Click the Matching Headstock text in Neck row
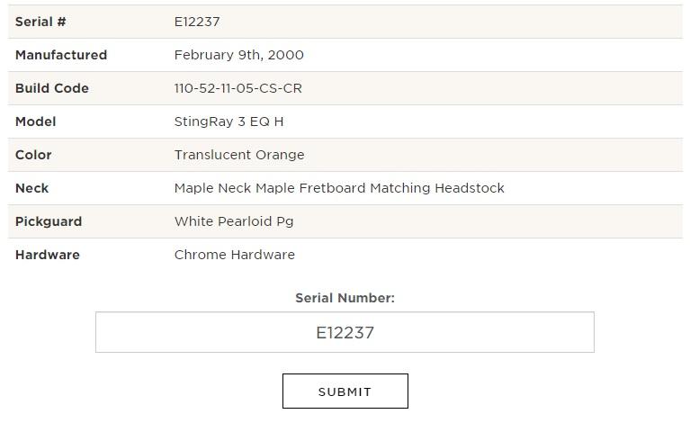The width and height of the screenshot is (690, 423). [x=437, y=188]
